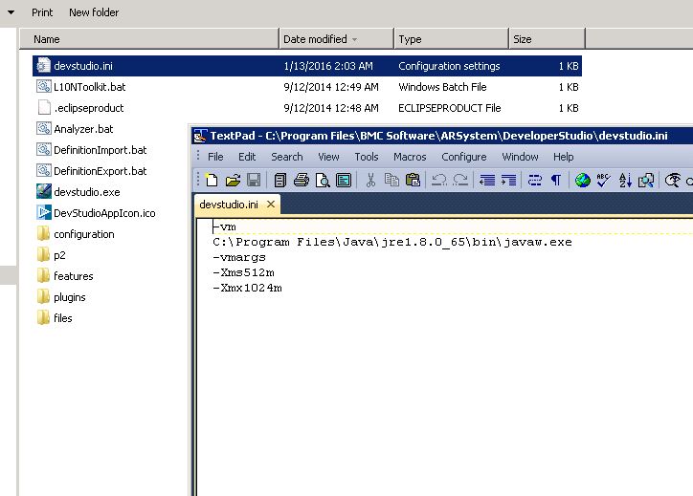This screenshot has width=693, height=496.
Task: Open the web browser globe icon
Action: (x=583, y=180)
